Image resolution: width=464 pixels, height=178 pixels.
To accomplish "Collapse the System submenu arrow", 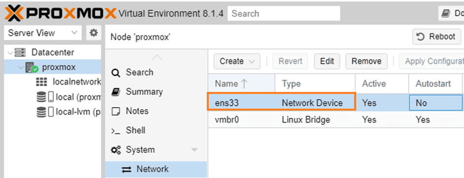I will tap(194, 150).
